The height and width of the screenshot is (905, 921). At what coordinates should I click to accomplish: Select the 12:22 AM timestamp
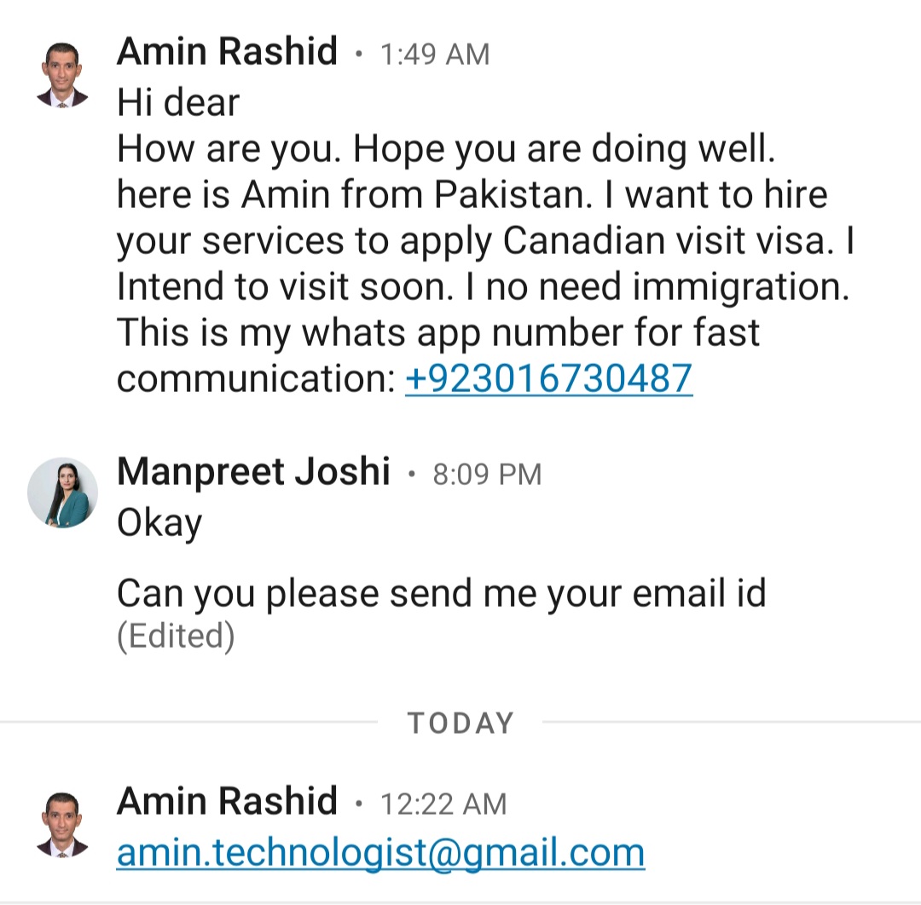point(443,804)
